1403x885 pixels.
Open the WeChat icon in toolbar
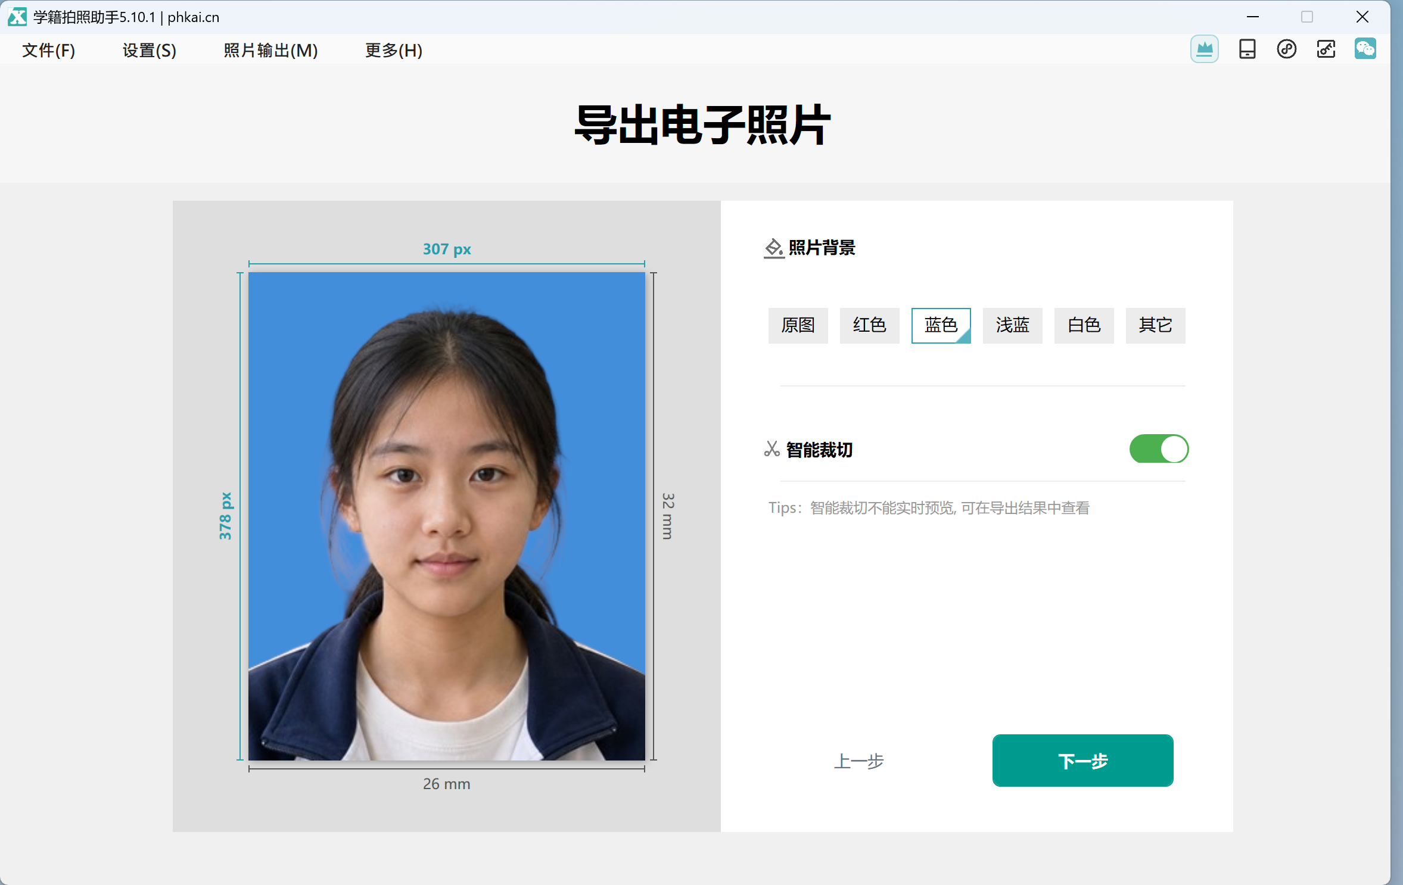[x=1365, y=49]
